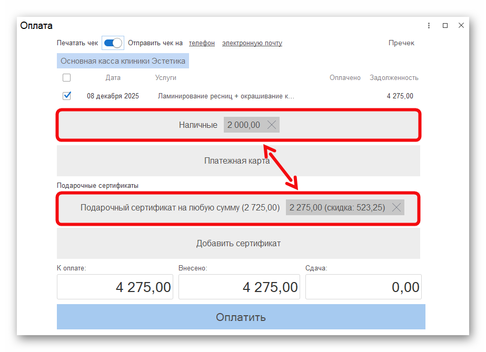Remove the 2 000,00 cash amount

[x=272, y=125]
